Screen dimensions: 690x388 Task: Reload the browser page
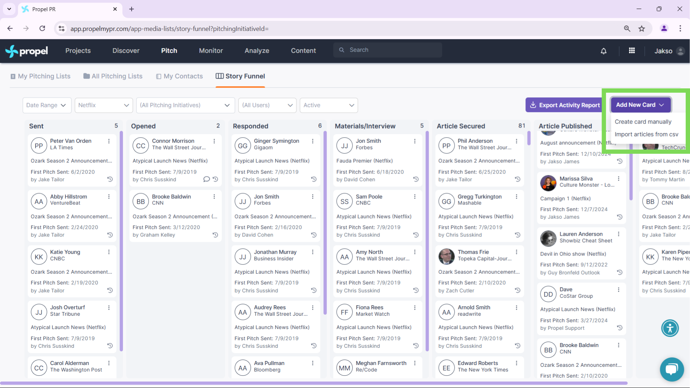[42, 28]
